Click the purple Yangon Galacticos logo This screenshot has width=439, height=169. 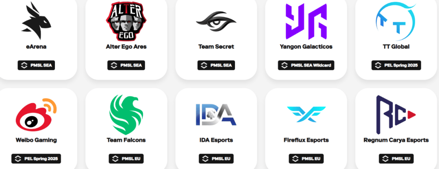[306, 21]
